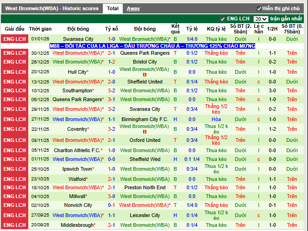Screen dimensions: 308x231
Task: Click the Lẻ chẵn column header
Action: pos(258,29)
